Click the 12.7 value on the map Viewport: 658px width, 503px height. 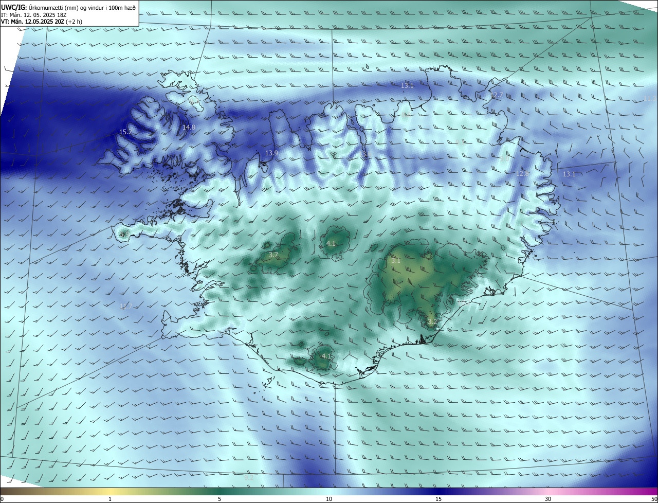coord(496,95)
